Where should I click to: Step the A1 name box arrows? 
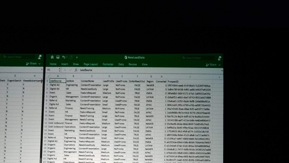(x=59, y=70)
